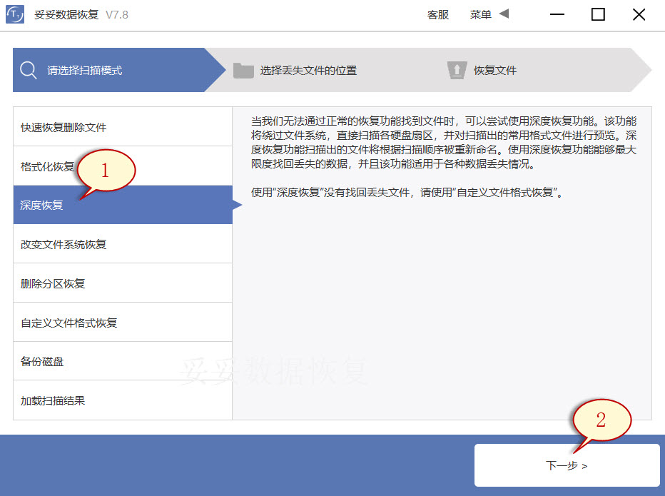Select 改变文件系统恢复 mode
This screenshot has width=665, height=496.
[123, 244]
